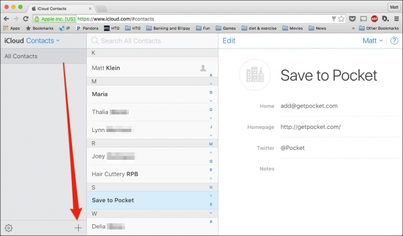This screenshot has width=403, height=236.
Task: Jump to letter M in alphabet index
Action: tap(211, 144)
